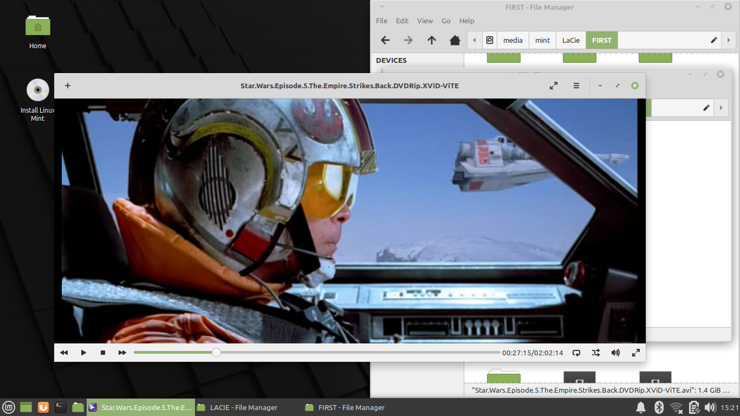Click the 00:27:15/02:02:14 time display
Viewport: 740px width, 416px height.
click(x=533, y=353)
